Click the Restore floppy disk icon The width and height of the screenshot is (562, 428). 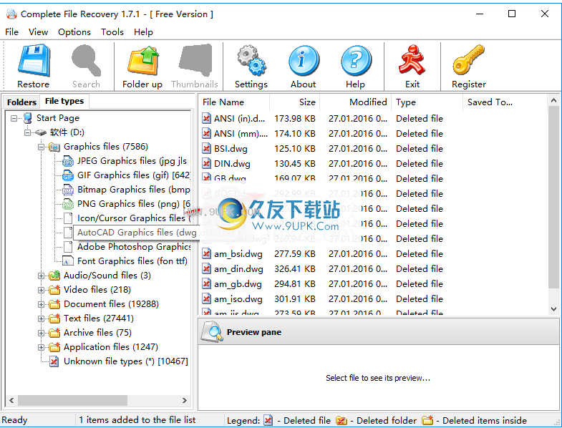(x=34, y=60)
